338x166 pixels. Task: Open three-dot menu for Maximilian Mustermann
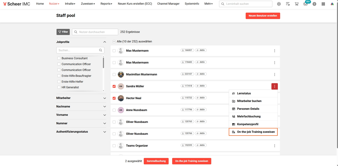(x=275, y=75)
